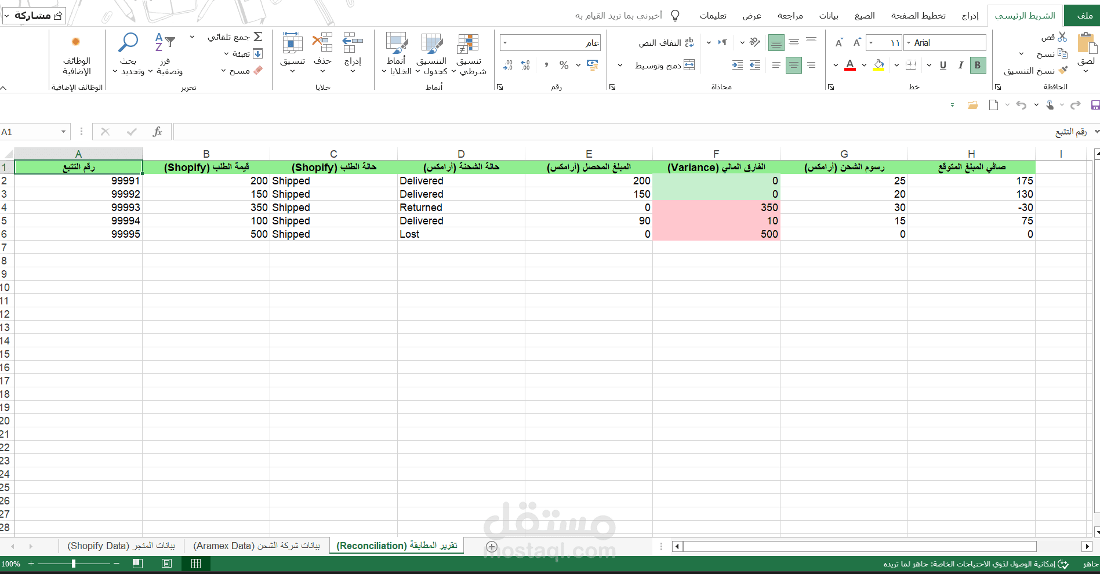Image resolution: width=1100 pixels, height=574 pixels.
Task: Toggle bottom vertical alignment
Action: click(x=776, y=42)
